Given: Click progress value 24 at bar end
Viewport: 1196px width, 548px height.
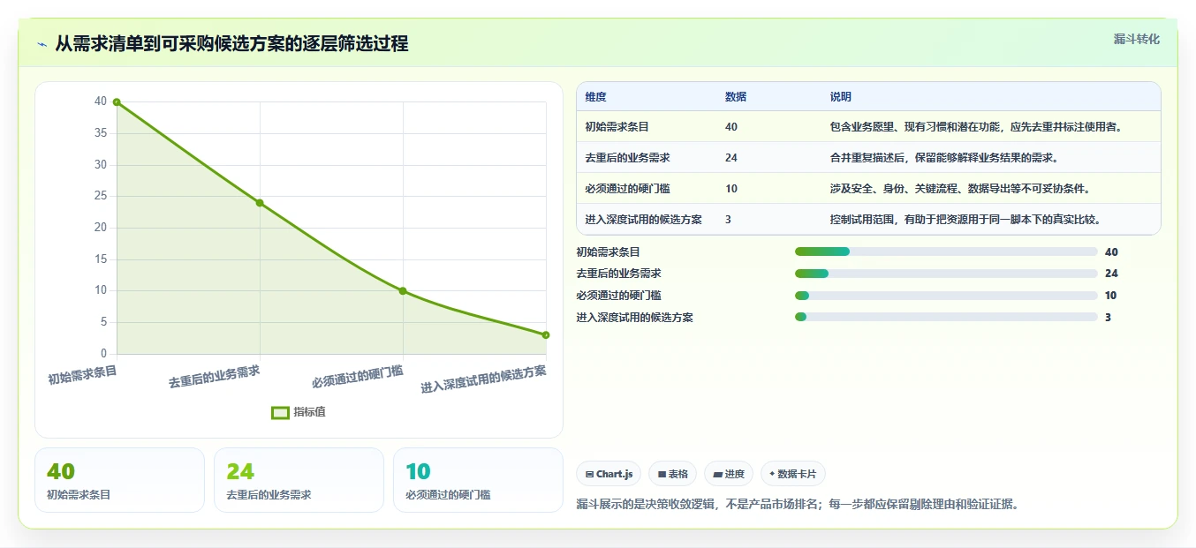Looking at the screenshot, I should coord(1111,274).
